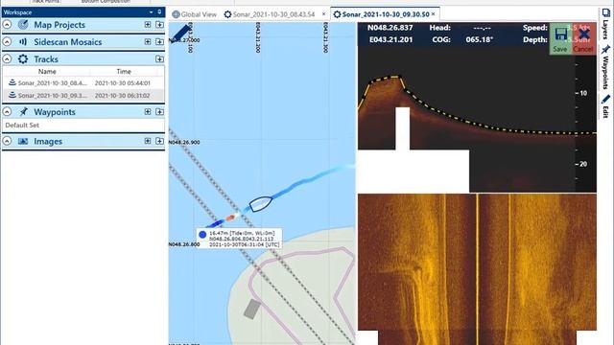This screenshot has width=614, height=345.
Task: Collapse the Waypoints section
Action: click(7, 112)
